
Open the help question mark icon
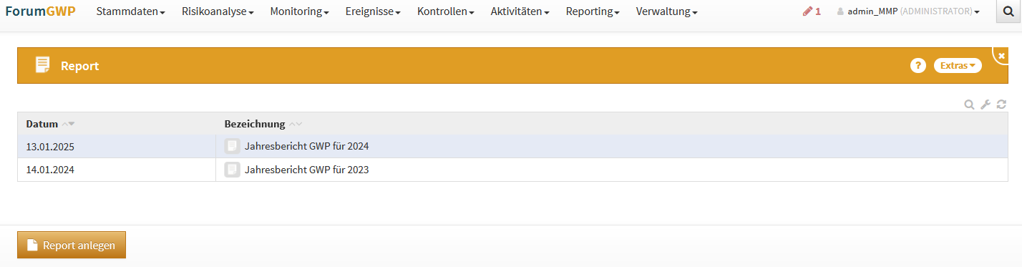tap(918, 65)
